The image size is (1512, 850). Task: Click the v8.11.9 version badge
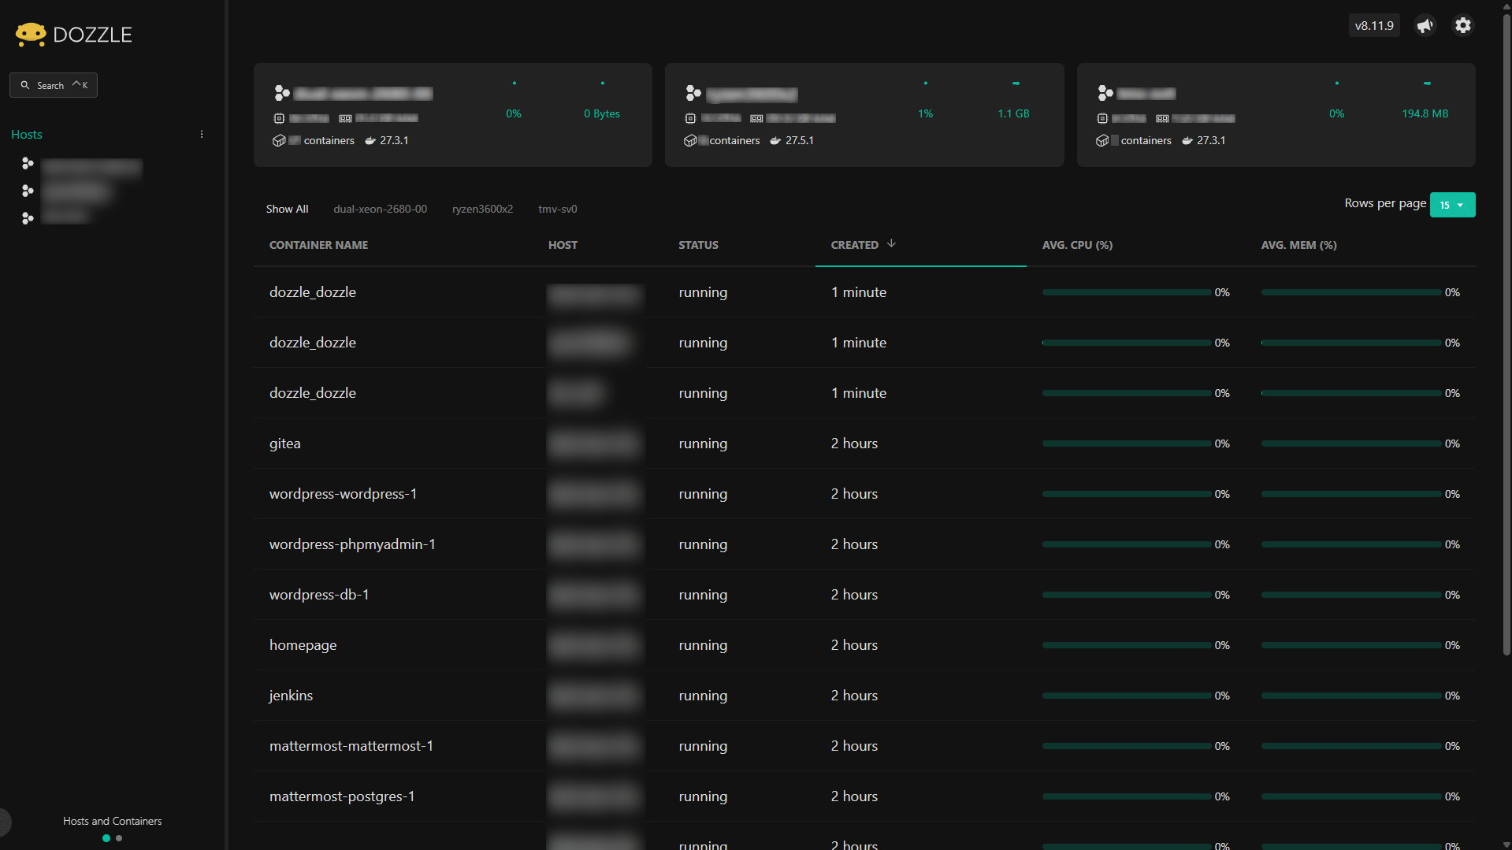pyautogui.click(x=1373, y=26)
